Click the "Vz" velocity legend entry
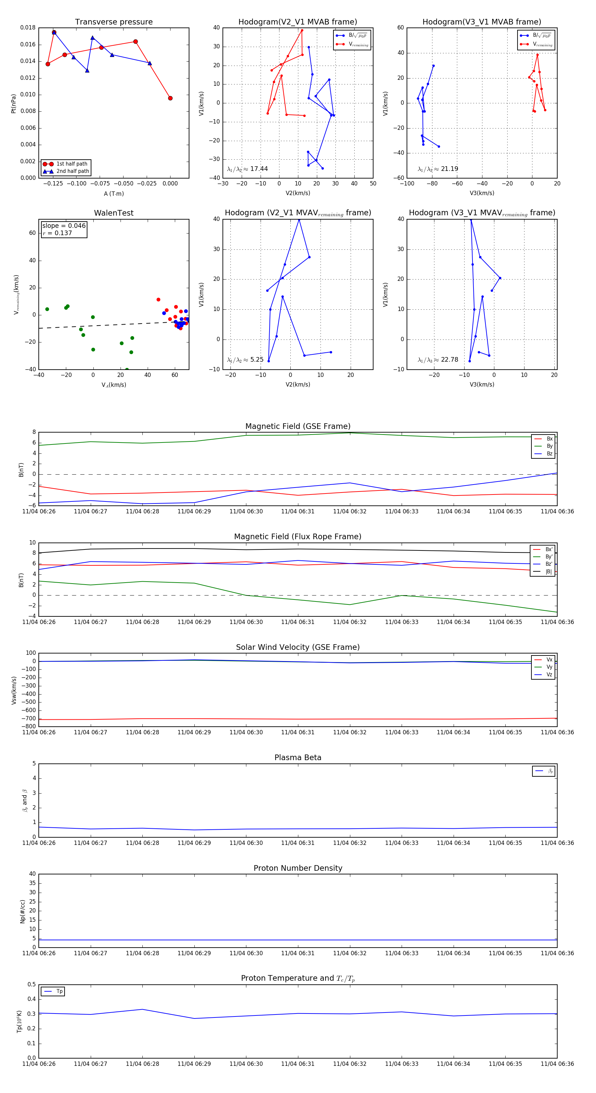 coord(543,675)
